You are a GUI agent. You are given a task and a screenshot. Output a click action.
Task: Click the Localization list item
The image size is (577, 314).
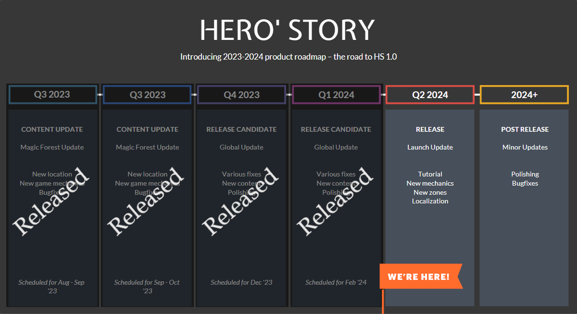[430, 201]
